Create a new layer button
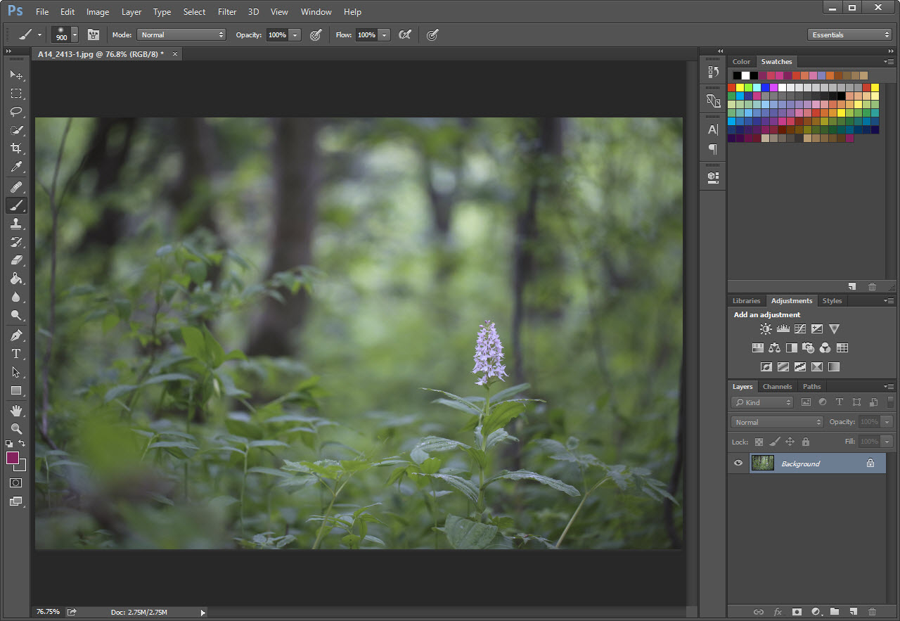The image size is (900, 621). tap(853, 612)
